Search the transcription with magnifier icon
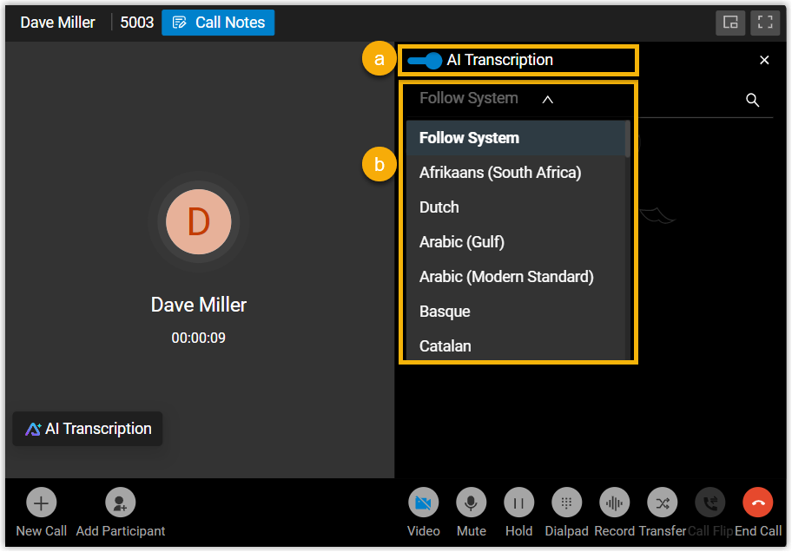 (x=753, y=101)
